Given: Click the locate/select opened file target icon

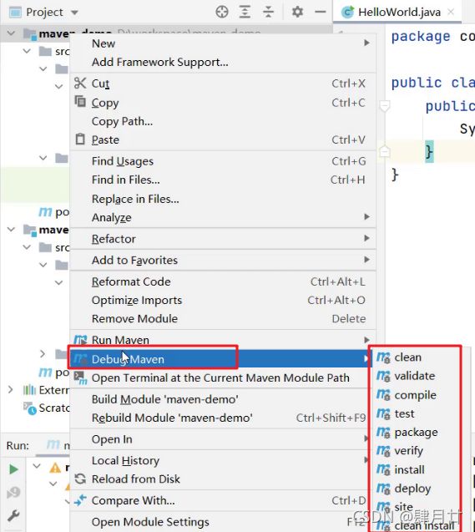Looking at the screenshot, I should [222, 12].
